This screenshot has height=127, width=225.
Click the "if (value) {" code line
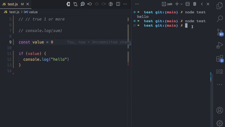pyautogui.click(x=32, y=54)
